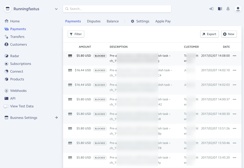This screenshot has width=244, height=168.
Task: Open options menu for 13:51:26 payment
Action: pos(235,128)
